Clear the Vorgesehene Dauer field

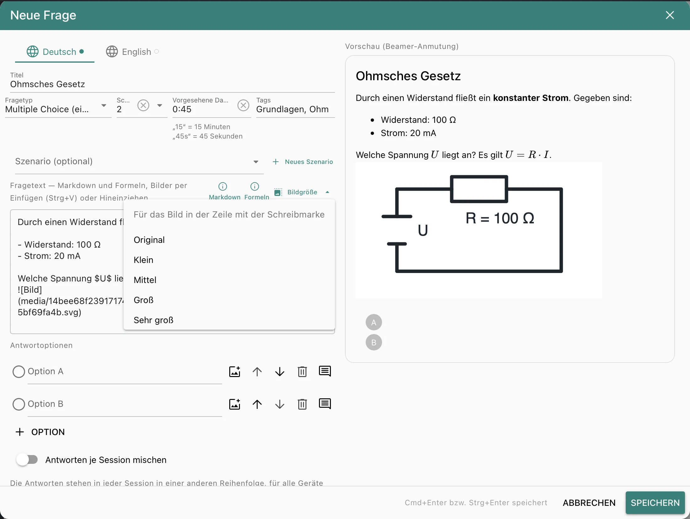coord(243,105)
